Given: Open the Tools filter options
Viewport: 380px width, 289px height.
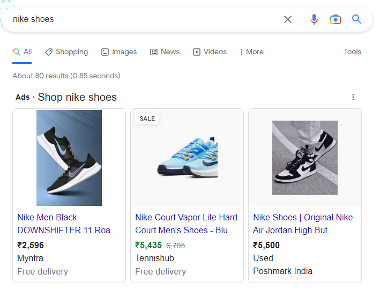Looking at the screenshot, I should (352, 51).
